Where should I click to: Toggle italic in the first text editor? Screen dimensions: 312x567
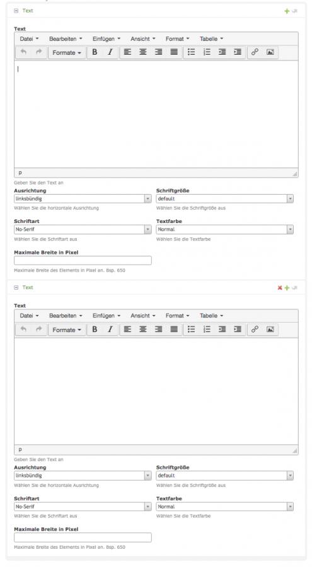(x=110, y=52)
